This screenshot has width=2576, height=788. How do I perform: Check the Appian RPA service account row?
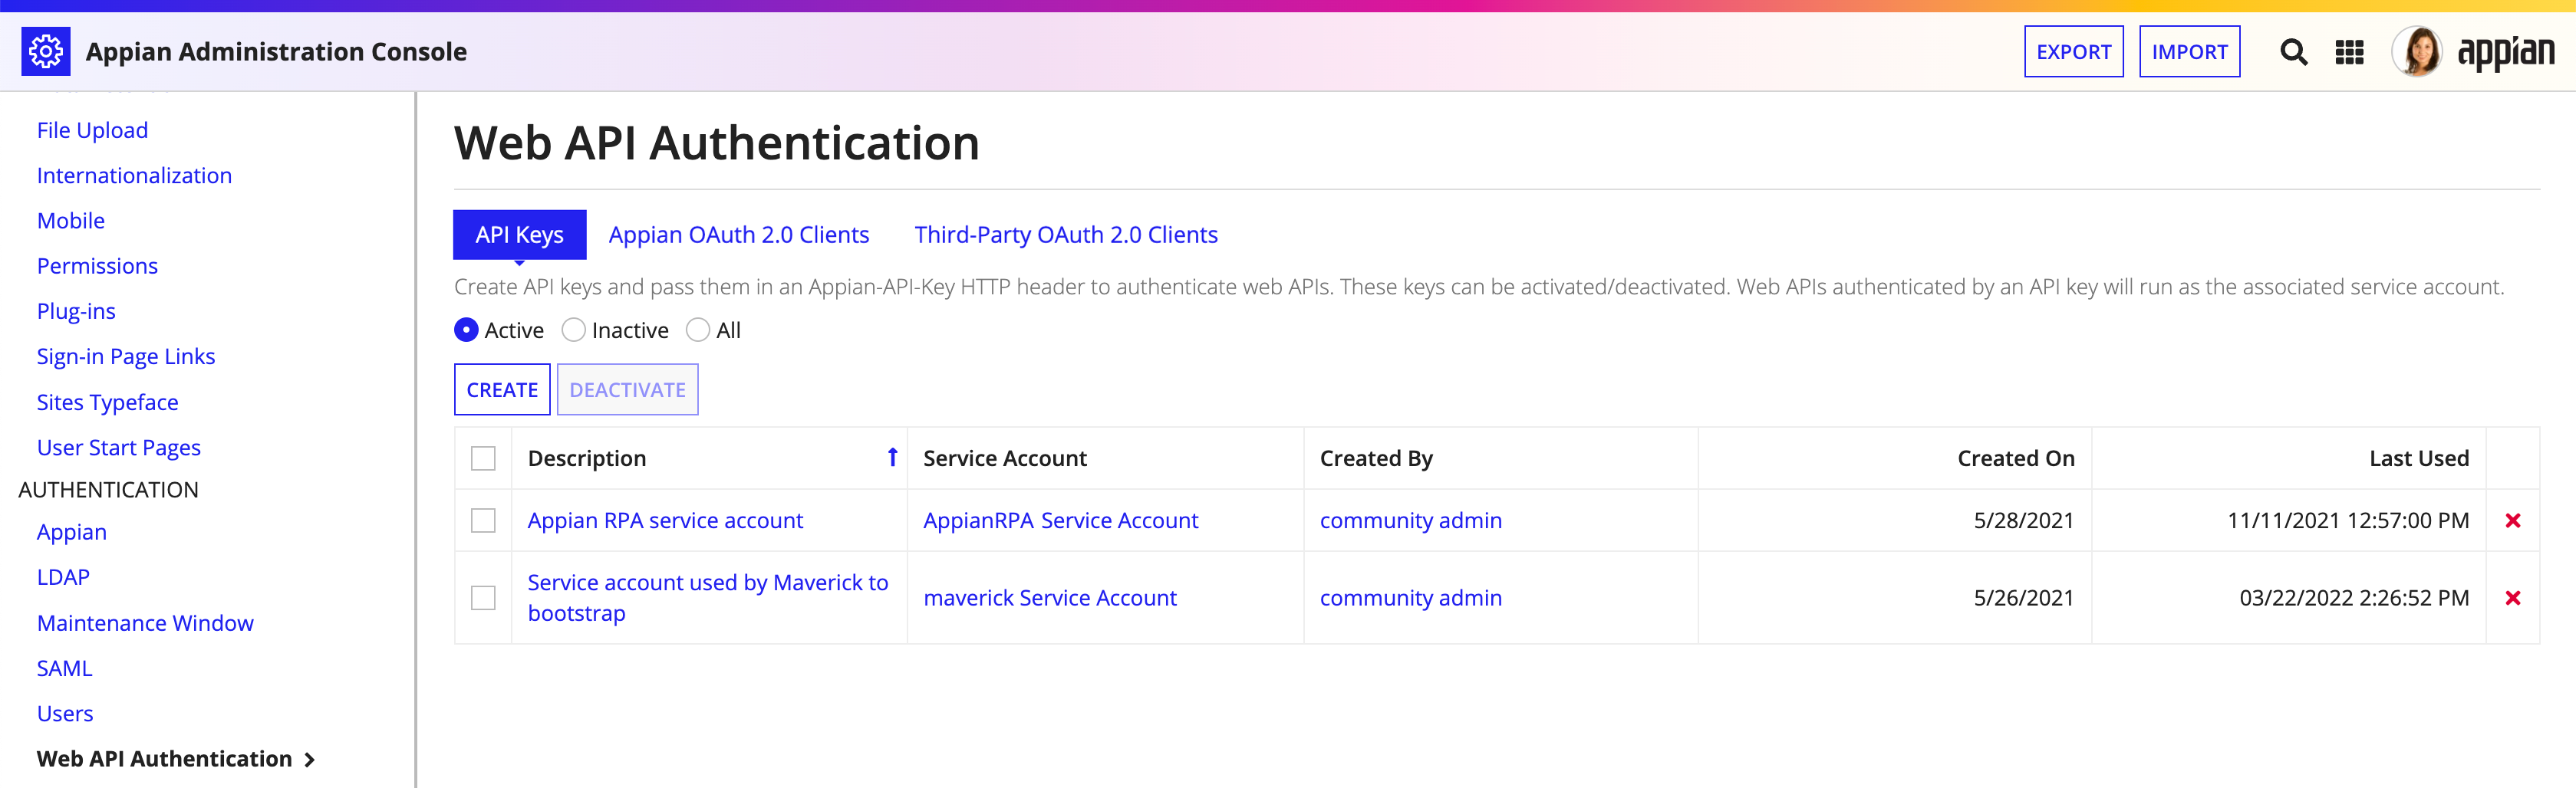[x=483, y=520]
